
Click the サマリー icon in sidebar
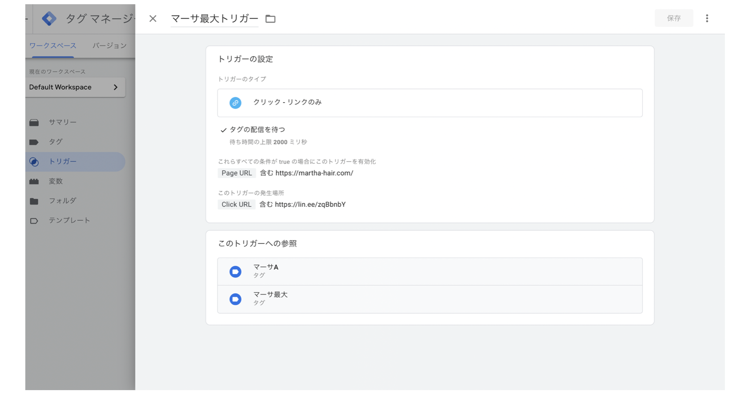point(34,123)
